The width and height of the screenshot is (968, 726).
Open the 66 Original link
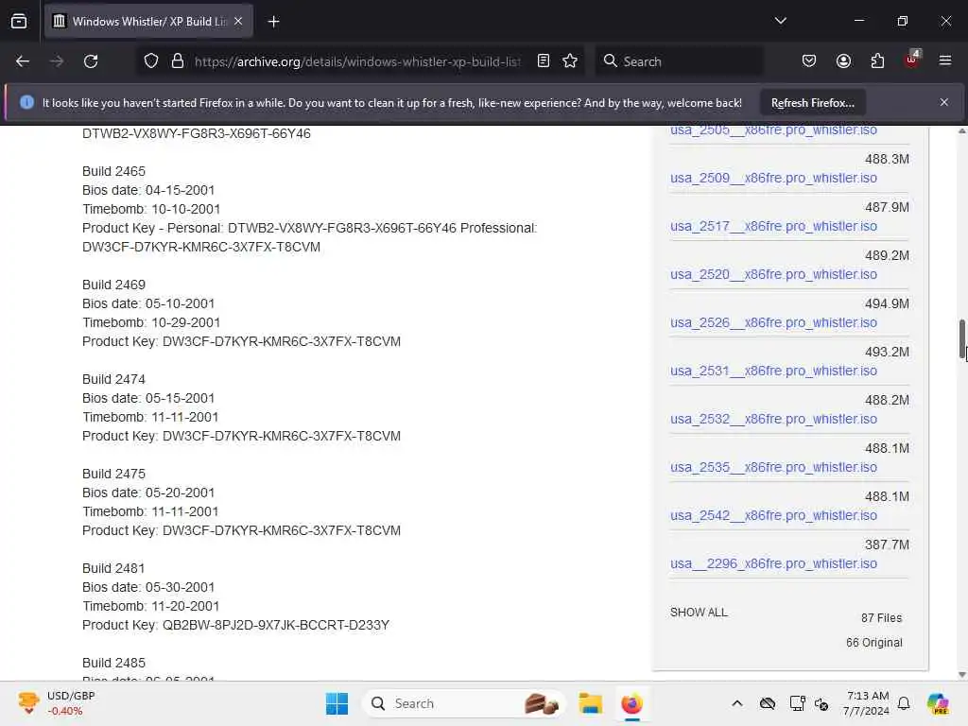tap(874, 642)
